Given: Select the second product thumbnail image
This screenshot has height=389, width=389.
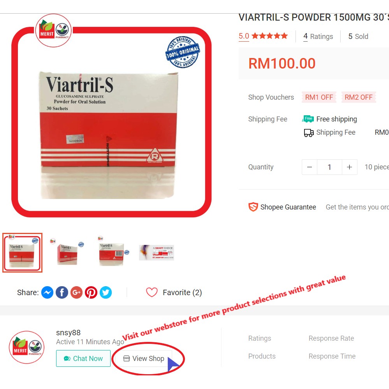Looking at the screenshot, I should point(67,253).
